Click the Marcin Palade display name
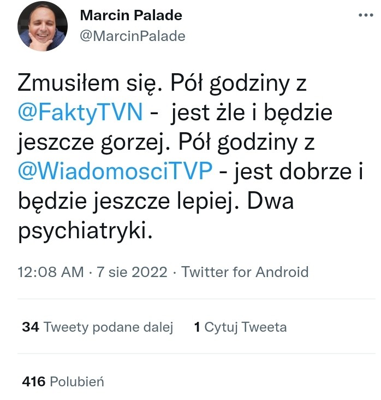Screen dimensions: 381x400 pyautogui.click(x=131, y=15)
